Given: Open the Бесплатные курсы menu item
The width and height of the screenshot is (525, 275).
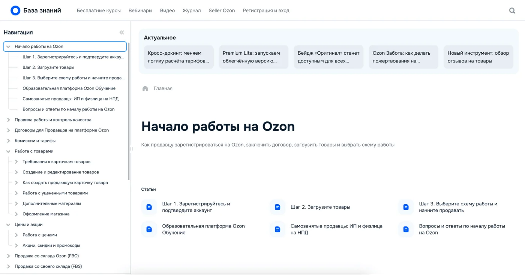Looking at the screenshot, I should [x=99, y=10].
